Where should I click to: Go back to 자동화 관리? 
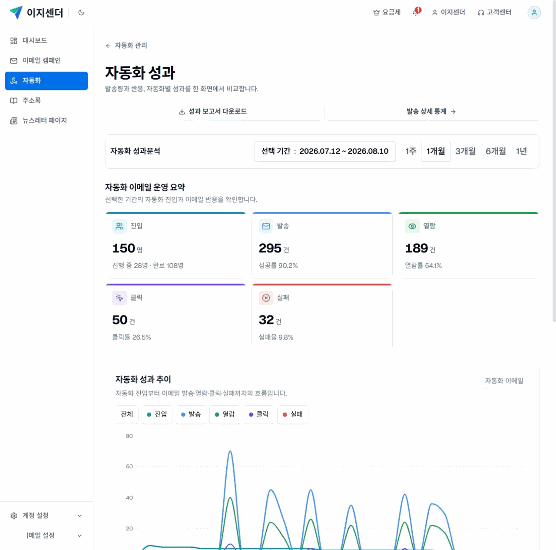(126, 46)
